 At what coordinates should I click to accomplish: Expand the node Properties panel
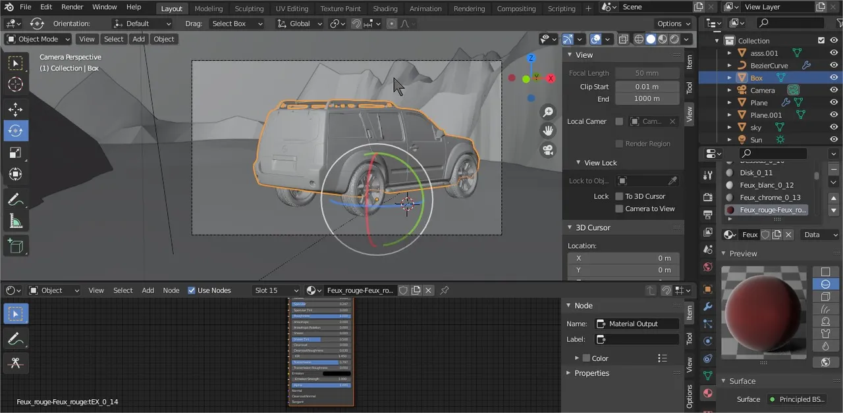(569, 373)
